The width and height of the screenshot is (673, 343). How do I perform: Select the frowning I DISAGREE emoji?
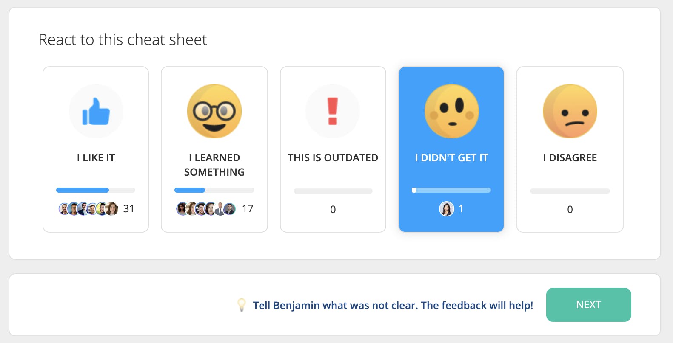tap(570, 111)
